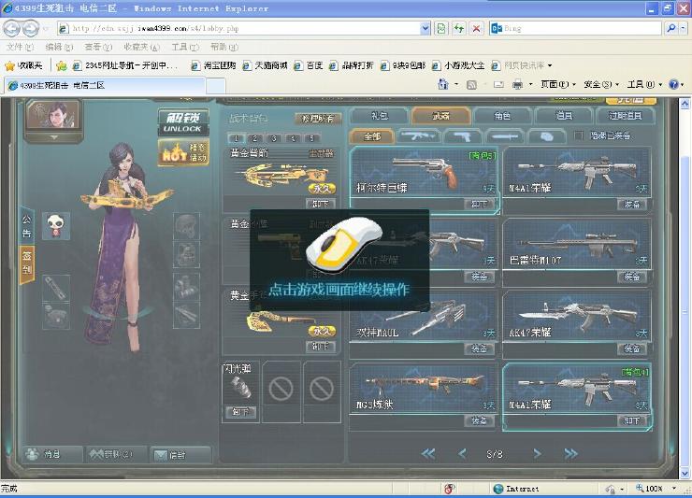Click the 修理所有 button
Viewport: 692px width, 498px height.
pos(317,119)
